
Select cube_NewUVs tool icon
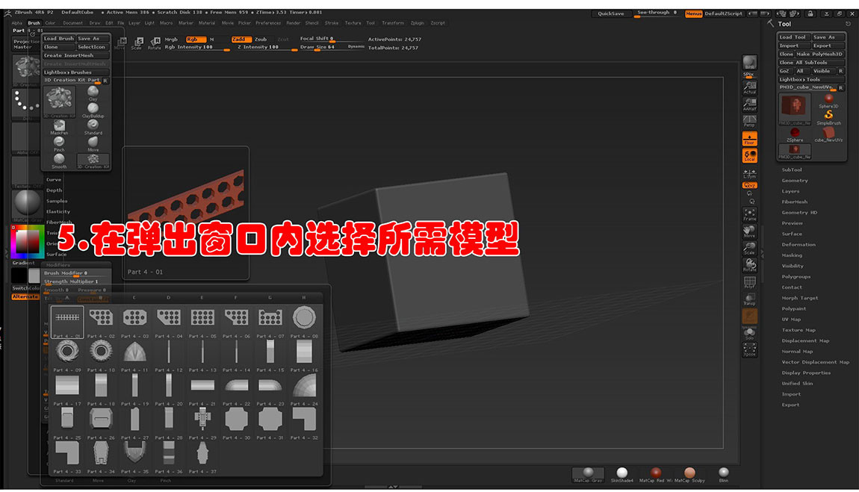pos(828,135)
